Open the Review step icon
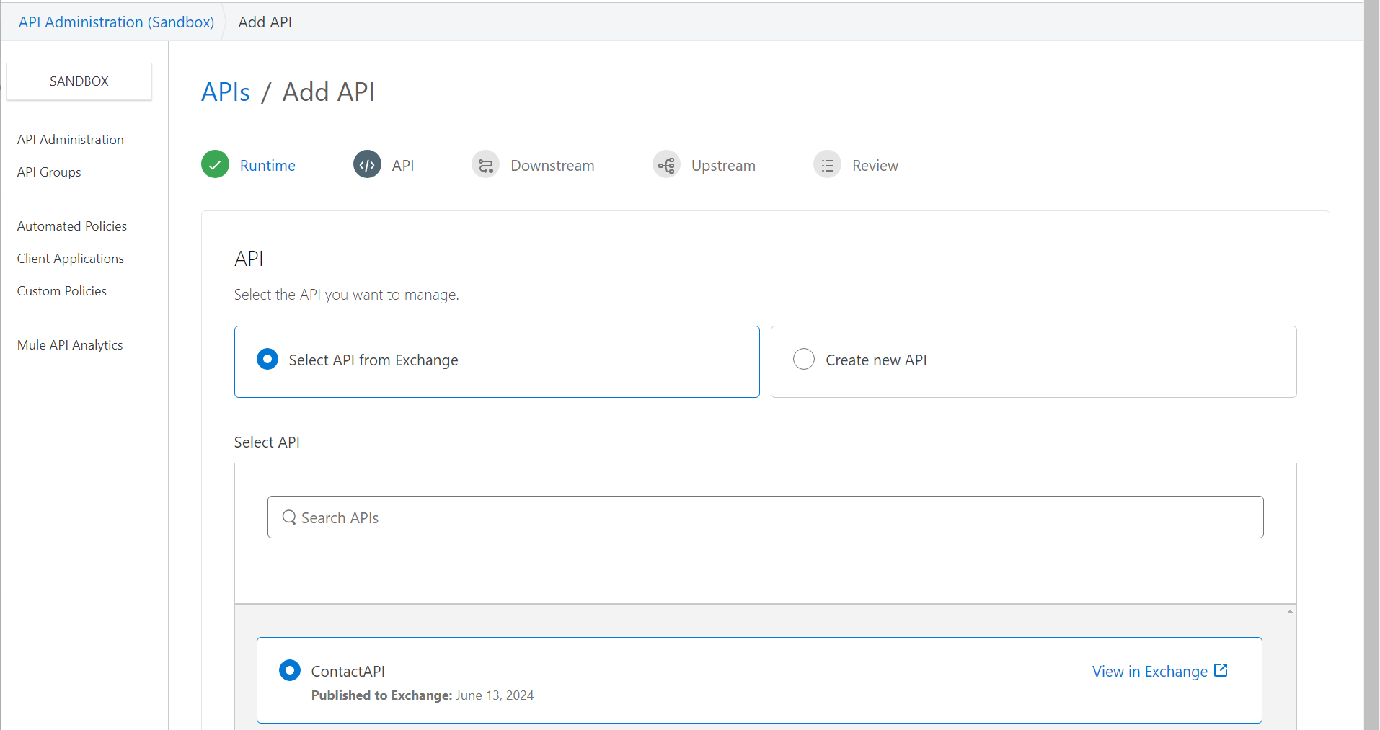1380x730 pixels. (828, 164)
